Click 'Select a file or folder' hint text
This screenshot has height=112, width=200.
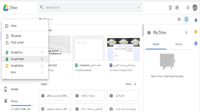click(x=167, y=76)
